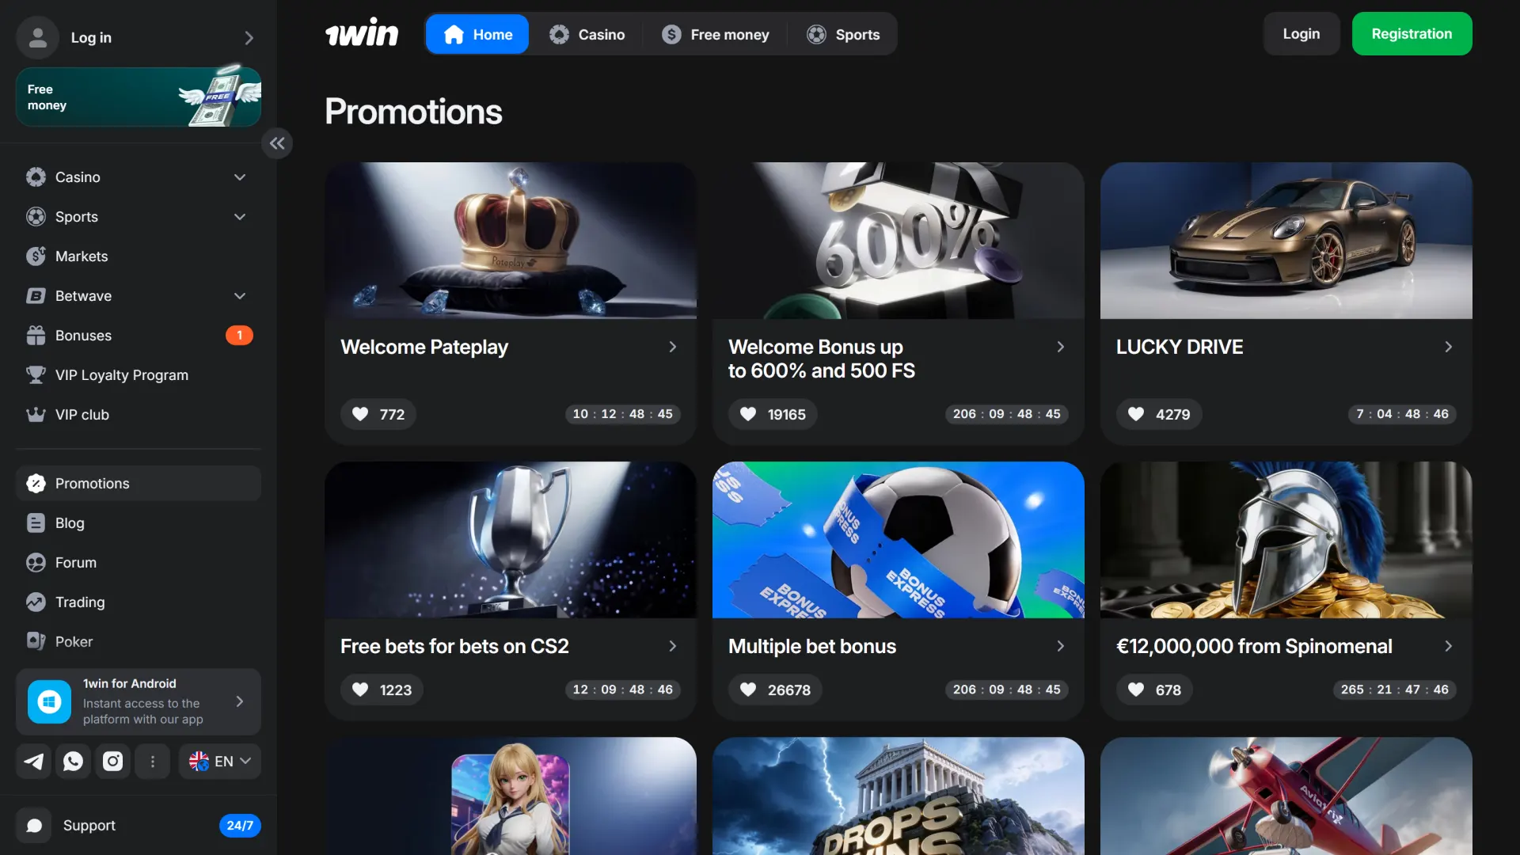Screen dimensions: 1520x855
Task: Click the Support chat bubble icon
Action: point(34,825)
